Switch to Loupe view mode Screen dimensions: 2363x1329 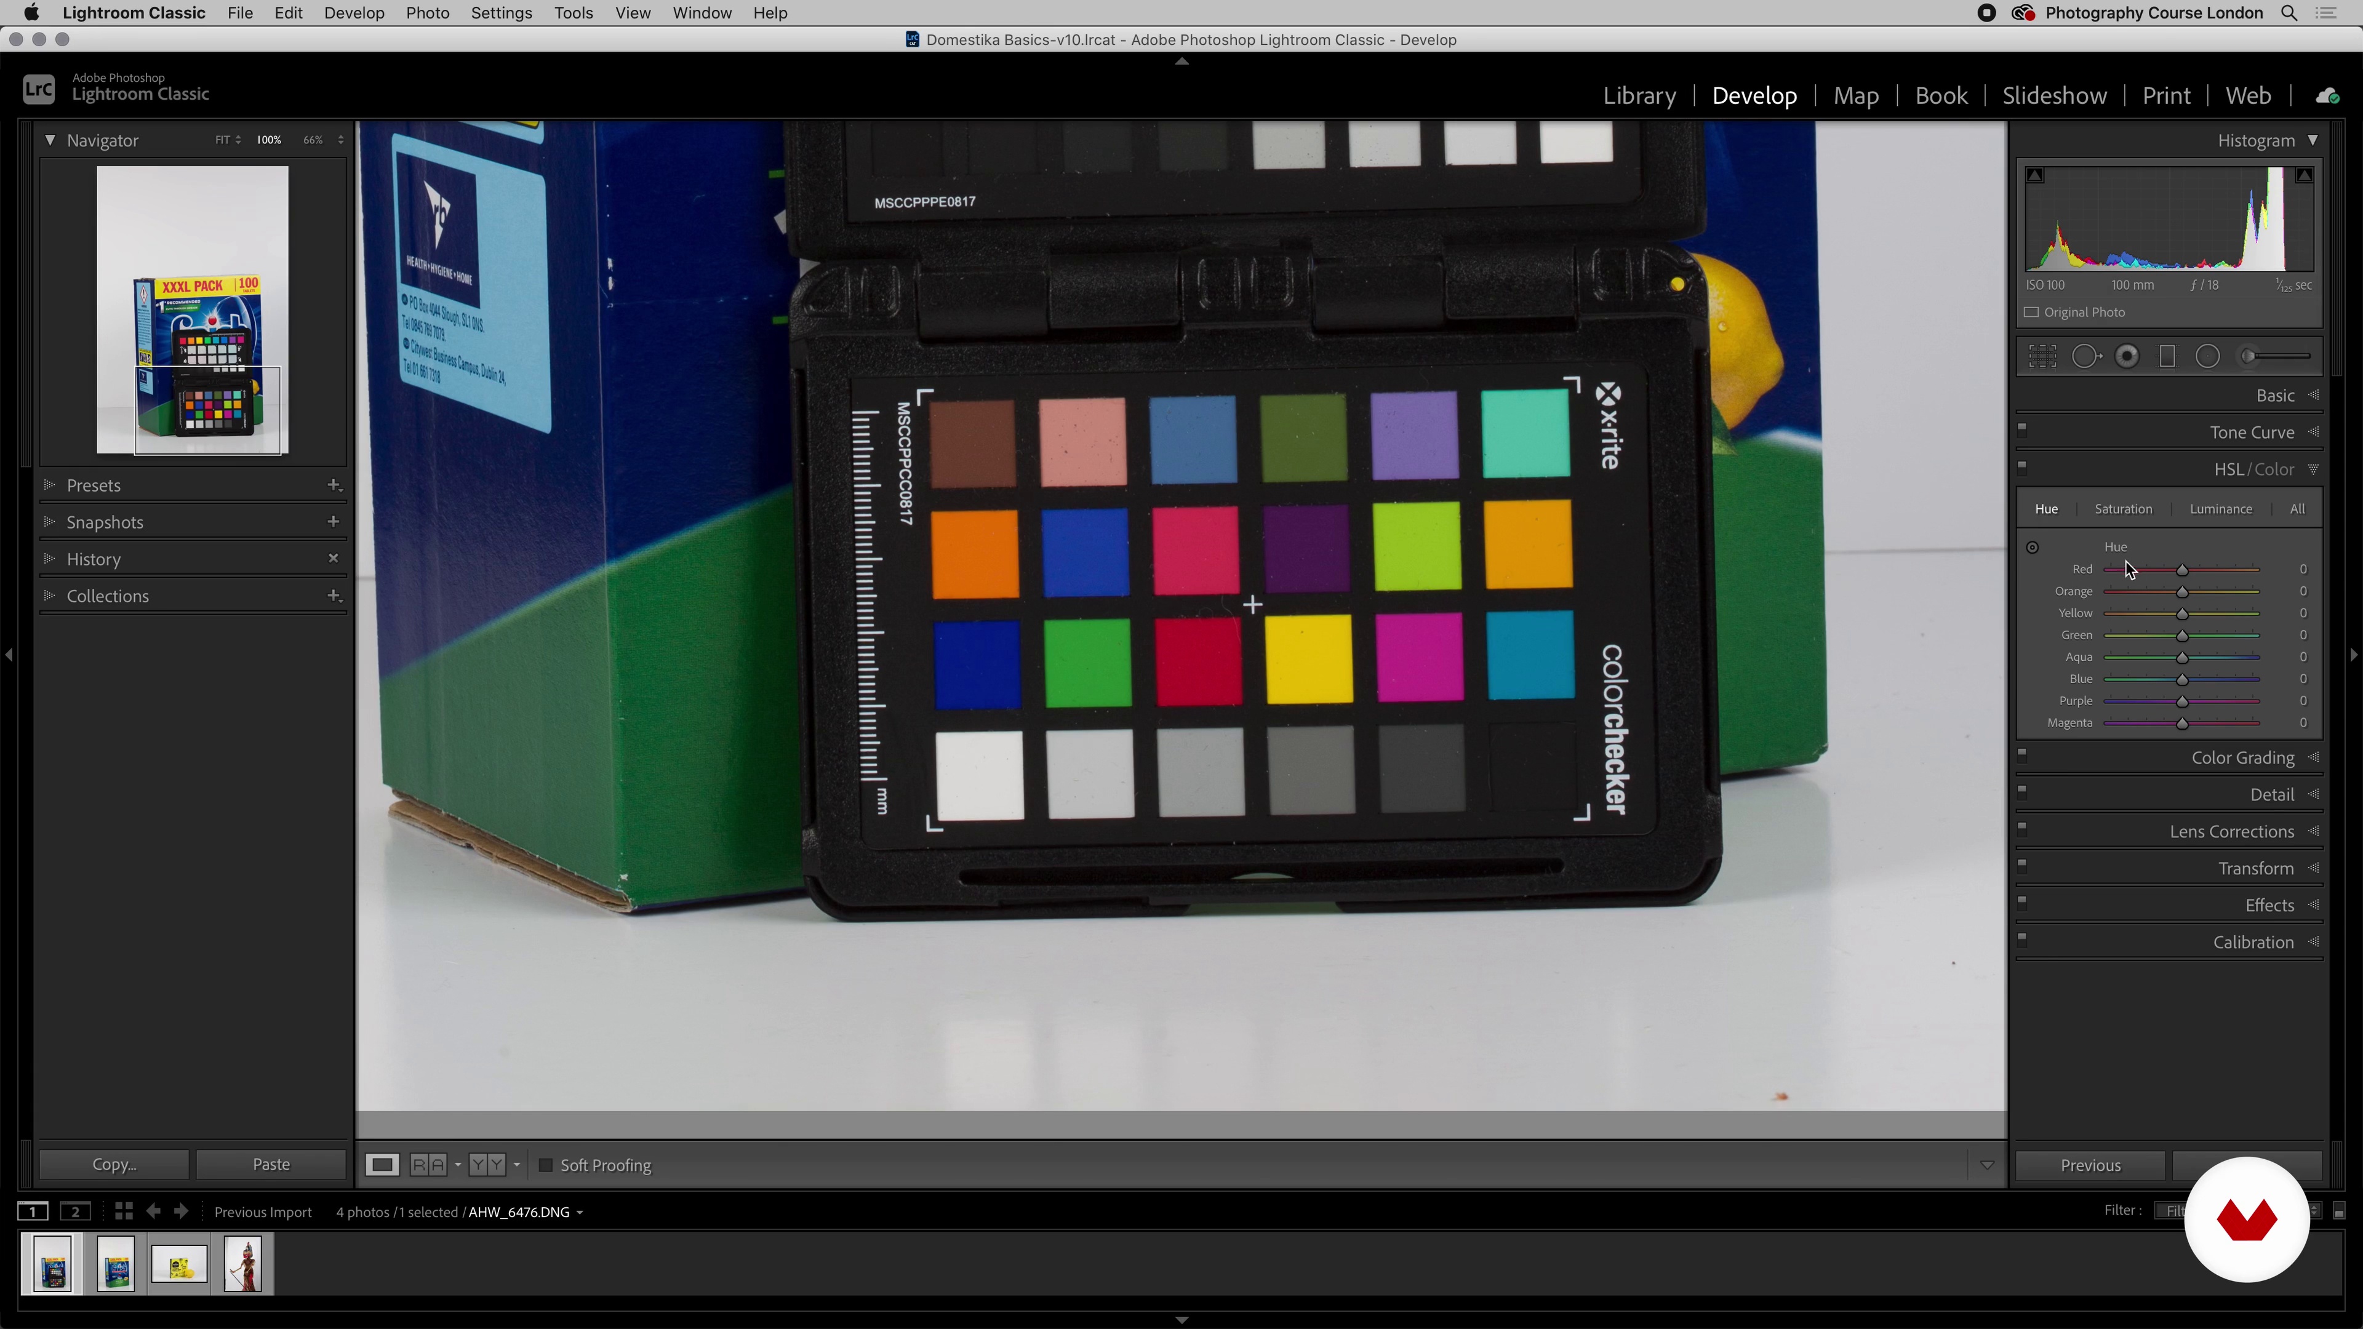point(383,1166)
